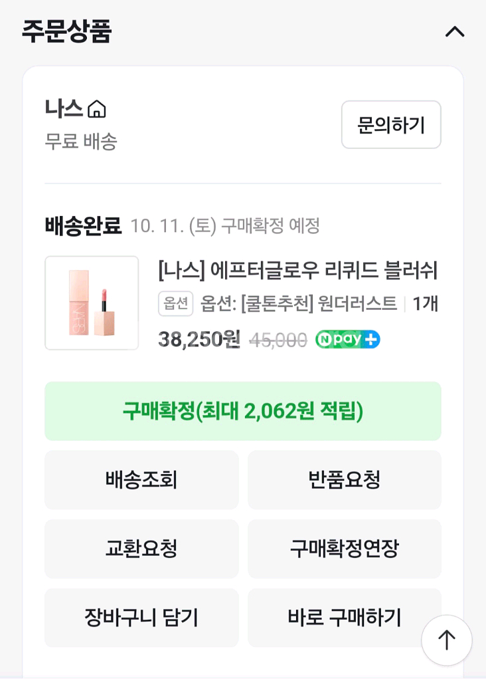This screenshot has height=681, width=486.
Task: Track delivery with 배송조회
Action: pyautogui.click(x=141, y=479)
